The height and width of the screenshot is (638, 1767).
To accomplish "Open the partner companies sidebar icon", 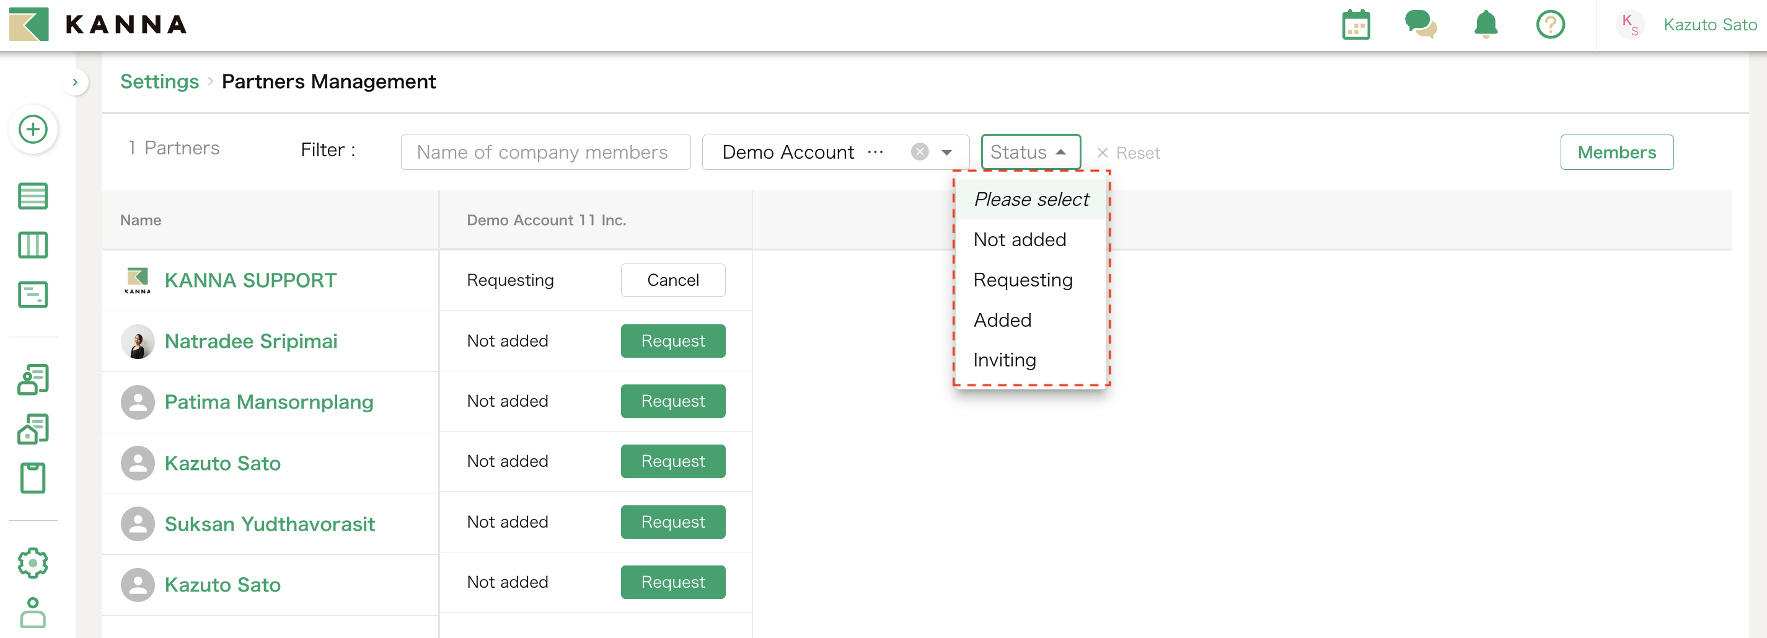I will (x=32, y=429).
